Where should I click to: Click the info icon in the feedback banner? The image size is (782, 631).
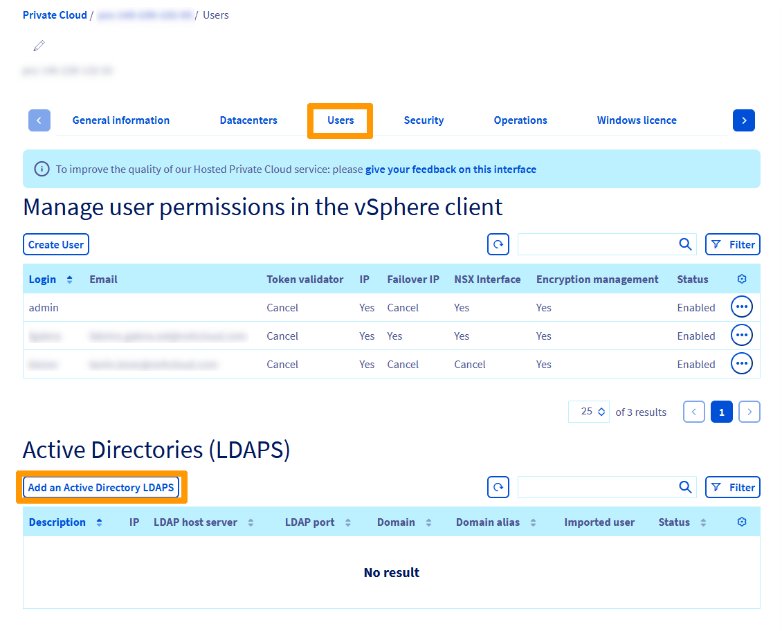pyautogui.click(x=42, y=169)
